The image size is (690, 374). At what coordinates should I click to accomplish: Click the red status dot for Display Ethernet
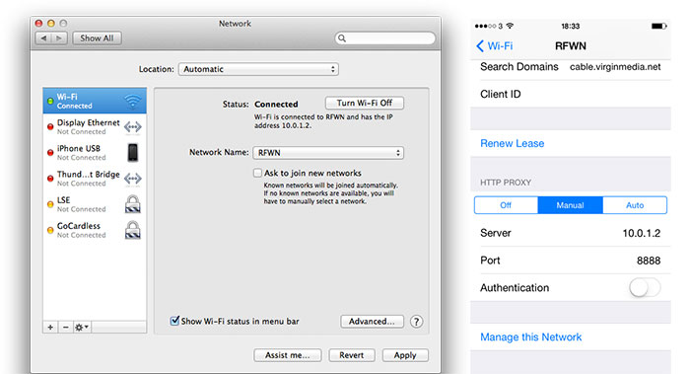tap(50, 127)
